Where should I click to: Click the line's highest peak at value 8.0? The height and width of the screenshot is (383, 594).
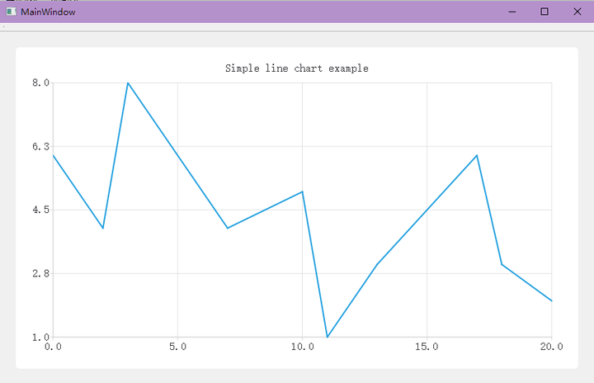click(128, 83)
